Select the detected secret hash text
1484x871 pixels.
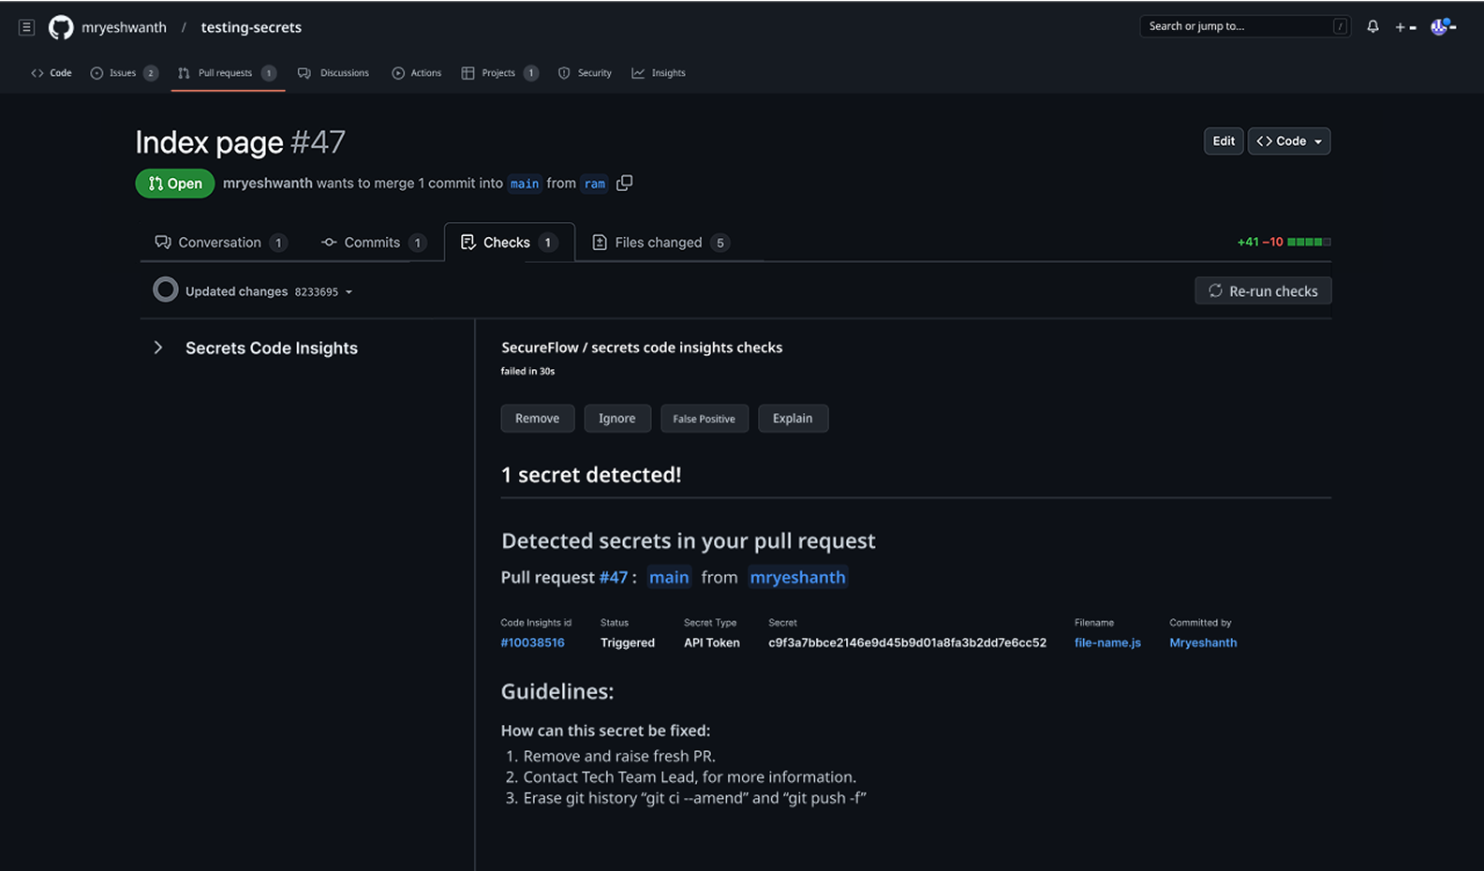point(907,643)
